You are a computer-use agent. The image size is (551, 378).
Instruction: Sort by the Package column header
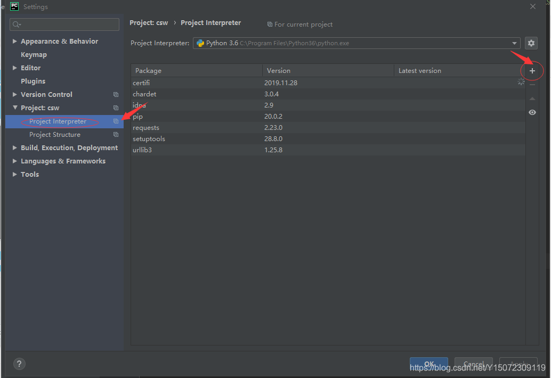197,71
